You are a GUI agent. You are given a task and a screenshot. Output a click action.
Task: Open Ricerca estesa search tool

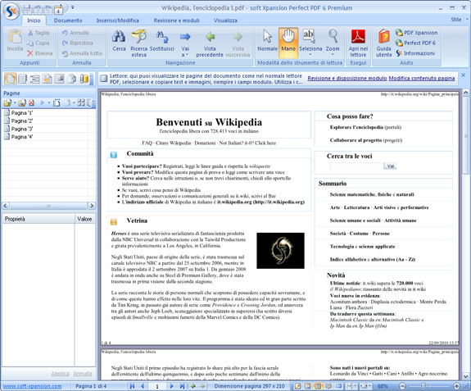click(x=138, y=43)
